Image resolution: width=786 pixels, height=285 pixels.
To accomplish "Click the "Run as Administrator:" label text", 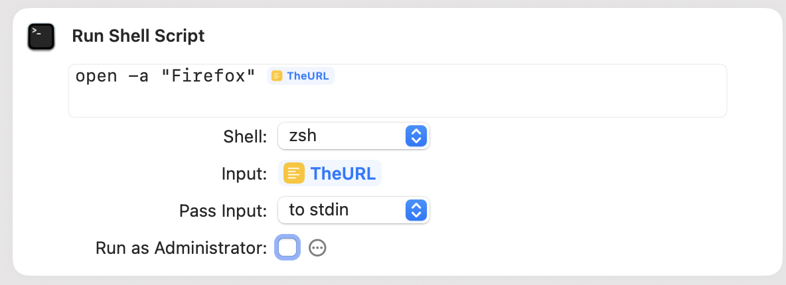I will tap(181, 248).
